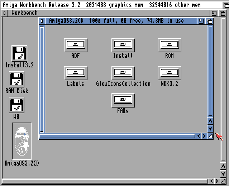Select the RAM Disk icon
Image resolution: width=229 pixels, height=186 pixels.
17,79
